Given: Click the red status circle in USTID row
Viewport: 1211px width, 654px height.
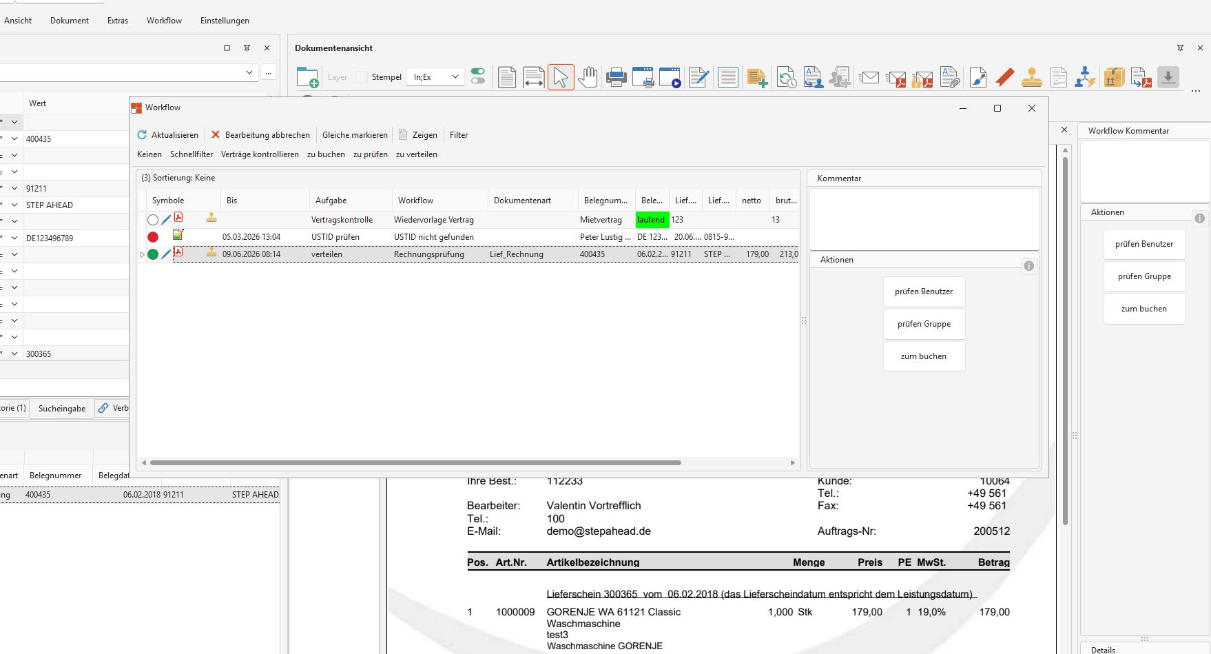Looking at the screenshot, I should pyautogui.click(x=153, y=237).
